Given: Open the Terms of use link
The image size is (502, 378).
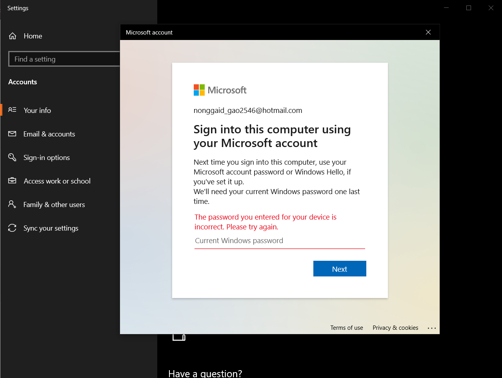Looking at the screenshot, I should coord(347,328).
